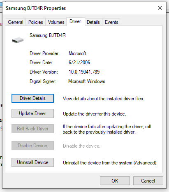Switch to the General tab
The image size is (169, 192).
click(x=16, y=22)
